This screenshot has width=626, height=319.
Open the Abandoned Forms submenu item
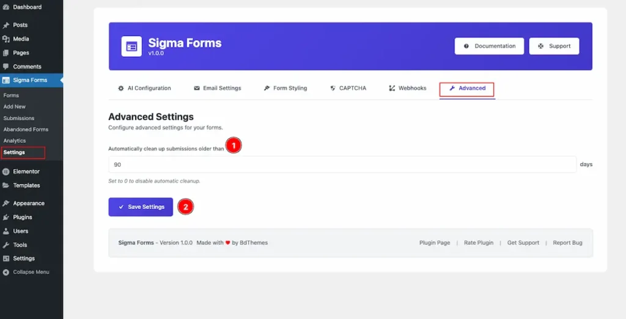[x=26, y=130]
